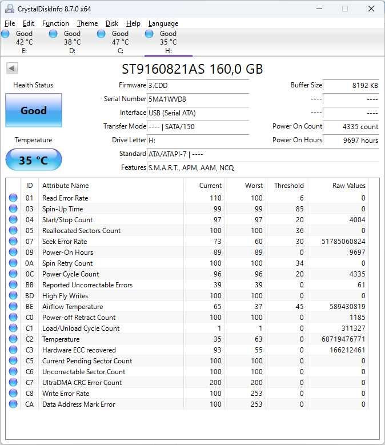
Task: Open the Help menu
Action: tap(133, 23)
